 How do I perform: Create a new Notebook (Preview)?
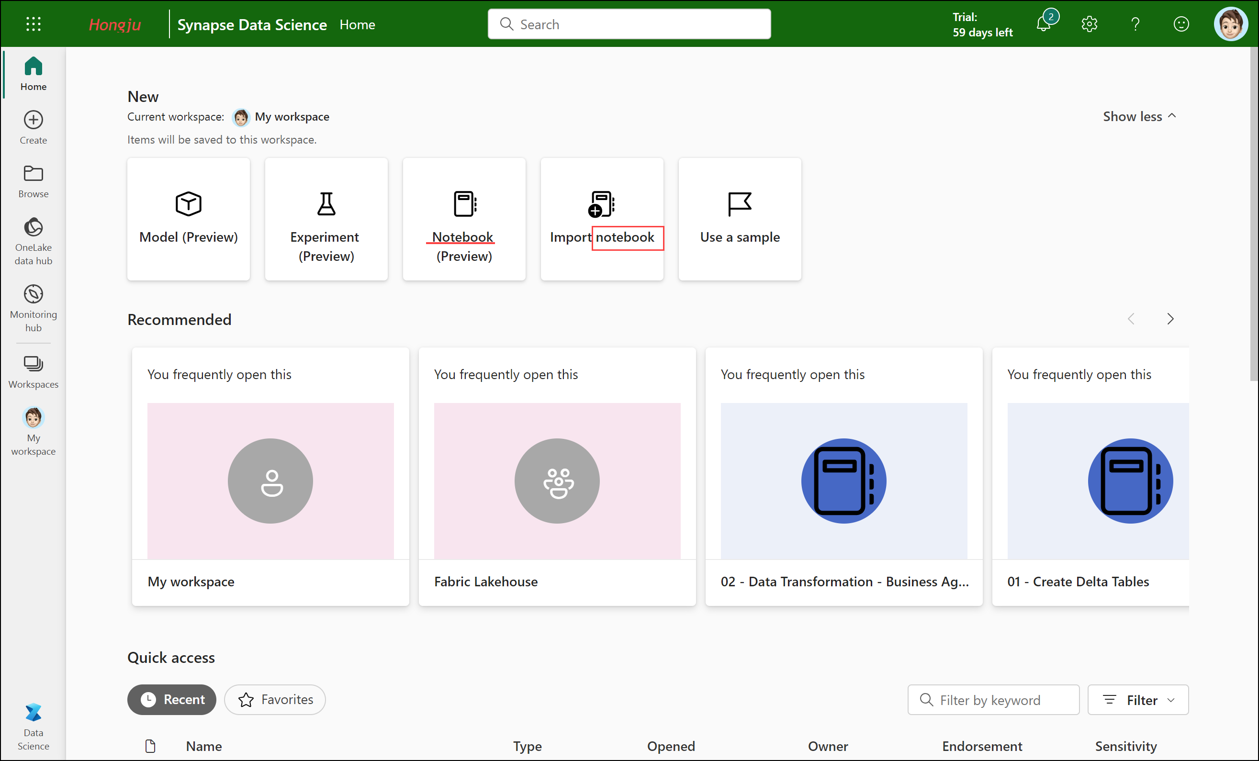pos(464,219)
